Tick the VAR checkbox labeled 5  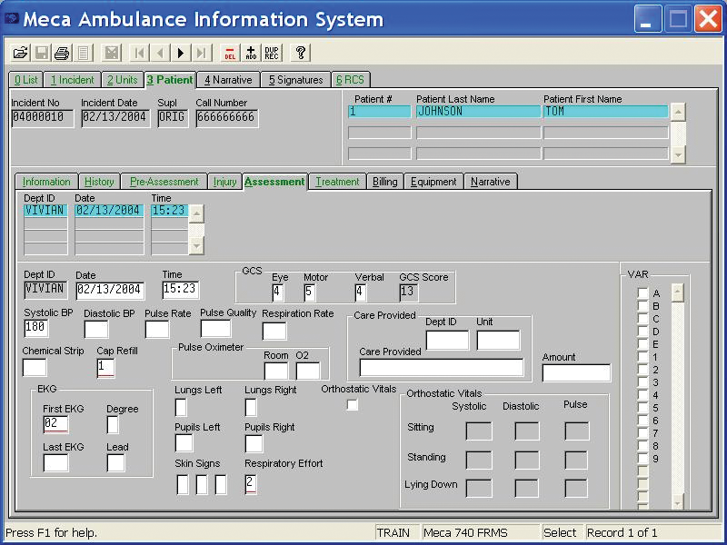coord(642,409)
